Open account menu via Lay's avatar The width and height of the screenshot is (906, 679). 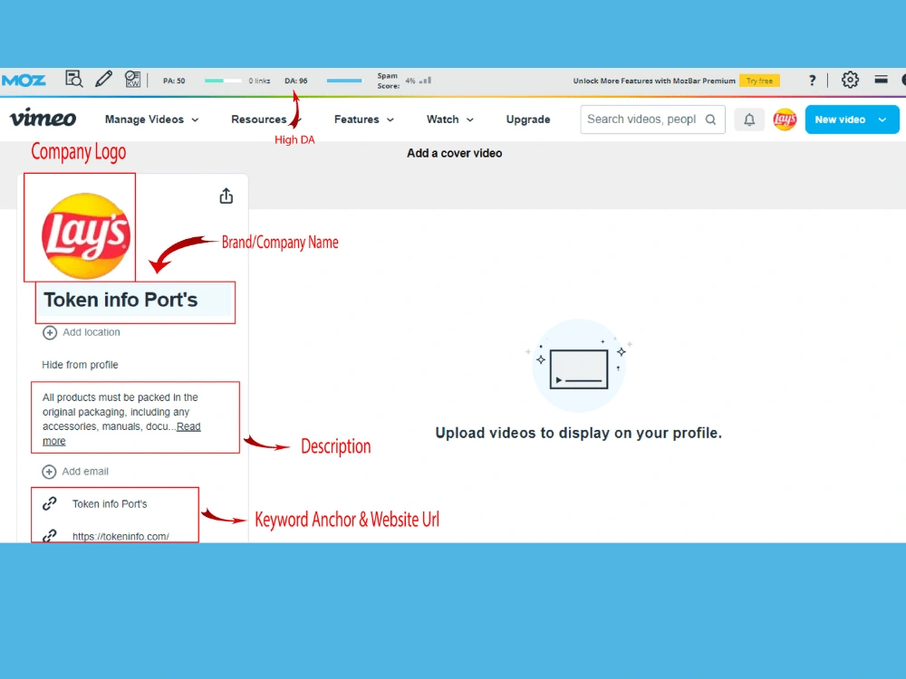pyautogui.click(x=785, y=120)
